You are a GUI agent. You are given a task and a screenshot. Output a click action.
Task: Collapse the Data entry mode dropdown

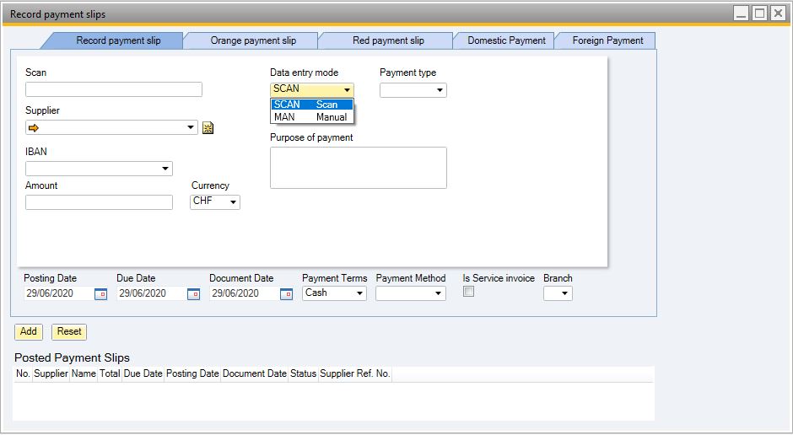point(347,90)
